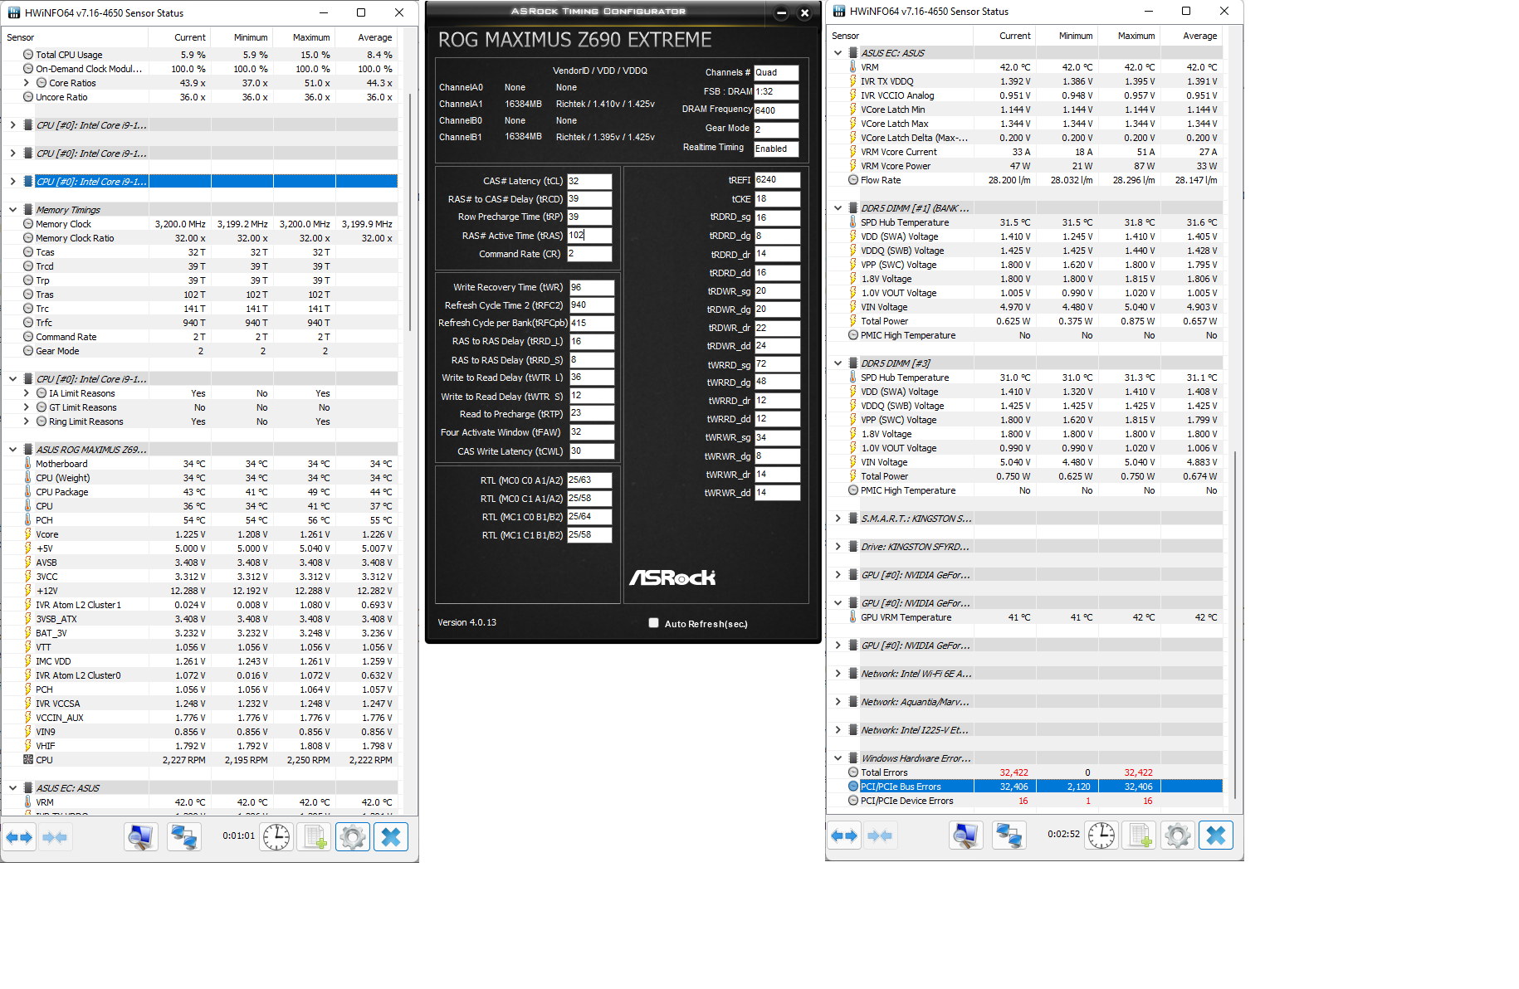This screenshot has width=1519, height=989.
Task: Collapse the Windows Hardware Errors group
Action: [x=838, y=758]
